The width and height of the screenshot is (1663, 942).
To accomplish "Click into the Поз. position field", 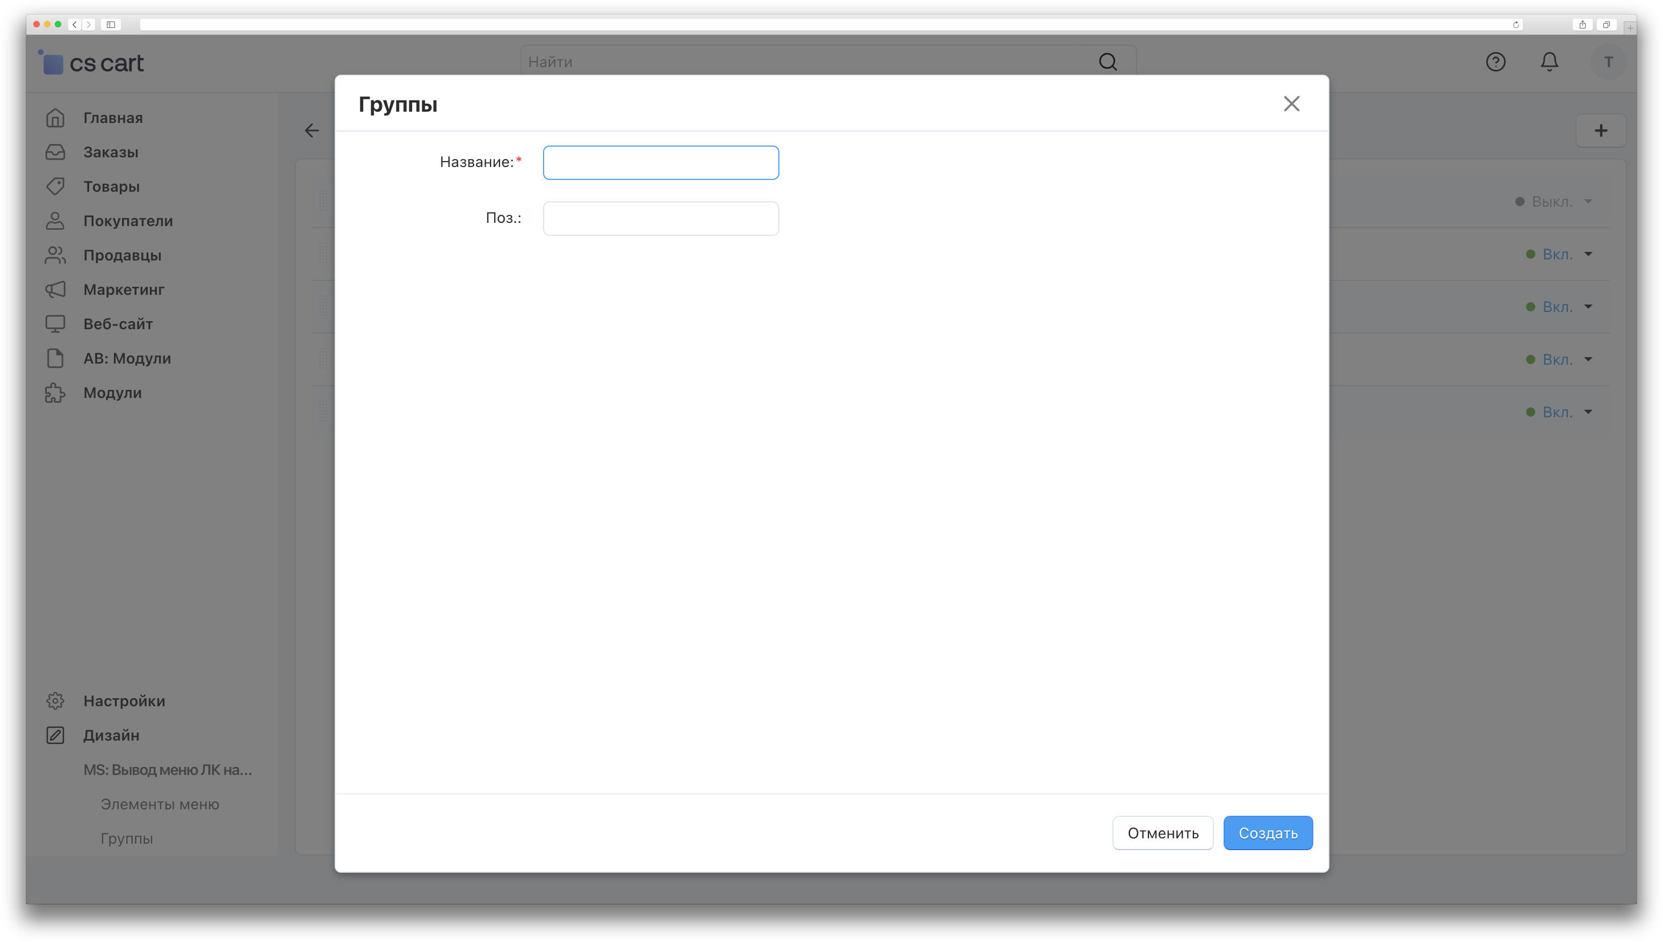I will point(661,219).
